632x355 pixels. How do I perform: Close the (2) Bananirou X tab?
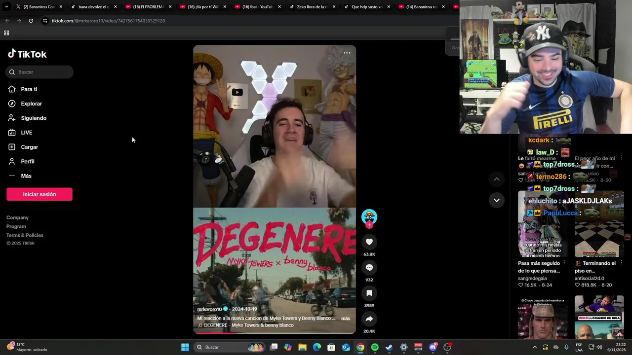point(61,7)
